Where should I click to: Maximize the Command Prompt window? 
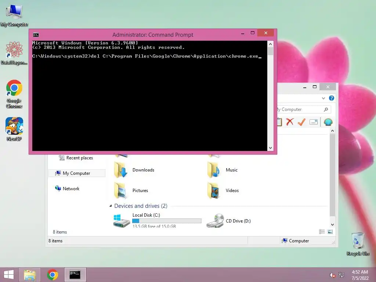click(253, 33)
